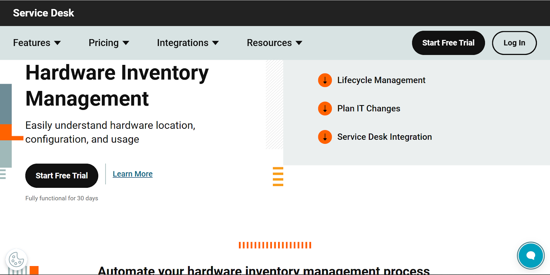Image resolution: width=550 pixels, height=275 pixels.
Task: Open the Features menu label
Action: pos(32,43)
